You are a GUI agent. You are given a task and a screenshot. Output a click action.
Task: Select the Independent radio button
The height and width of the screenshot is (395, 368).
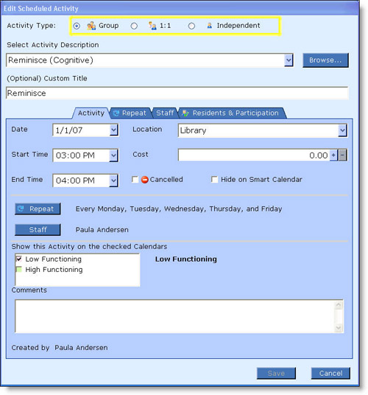tap(191, 26)
